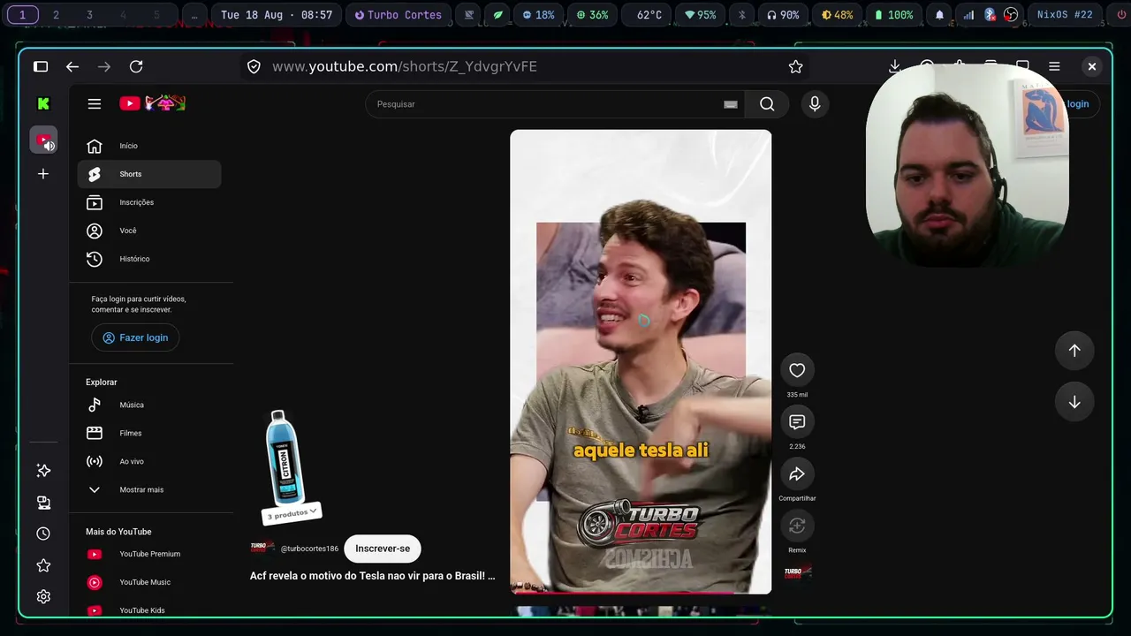Reload the YouTube Shorts page
Screen dimensions: 1131x636
pyautogui.click(x=136, y=66)
